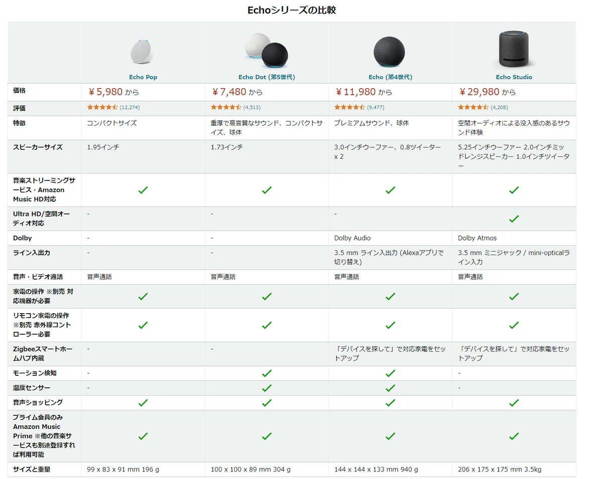Click Echo Dot's モーション検知 checkmark
The width and height of the screenshot is (602, 479).
tap(267, 373)
